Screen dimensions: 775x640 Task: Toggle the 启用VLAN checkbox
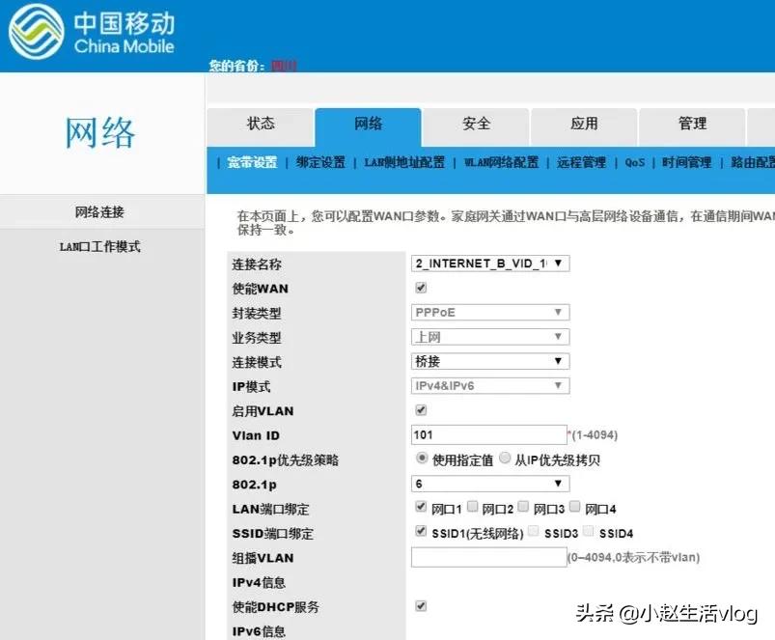[x=420, y=409]
